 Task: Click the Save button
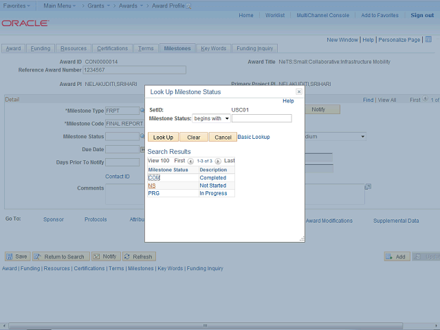coord(17,256)
